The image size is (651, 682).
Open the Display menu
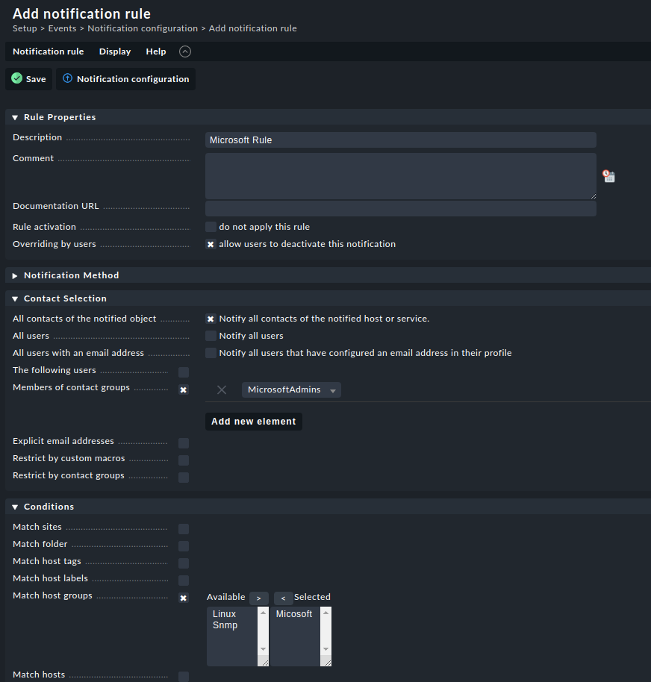point(115,51)
